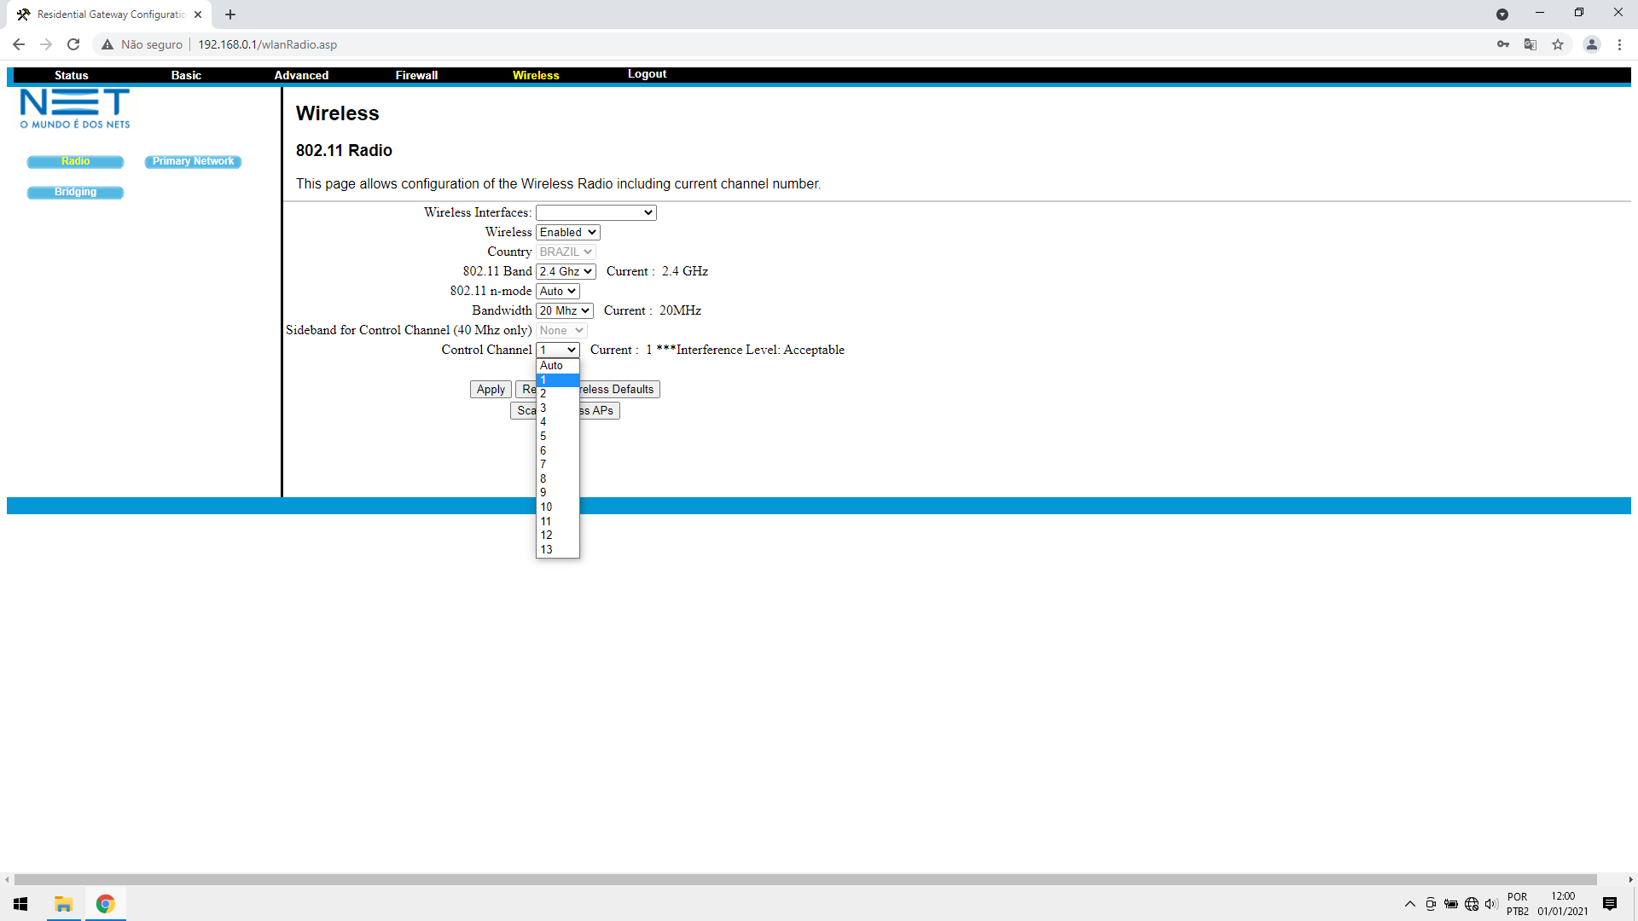Open Chrome three-dot menu
This screenshot has height=921, width=1638.
1619,44
